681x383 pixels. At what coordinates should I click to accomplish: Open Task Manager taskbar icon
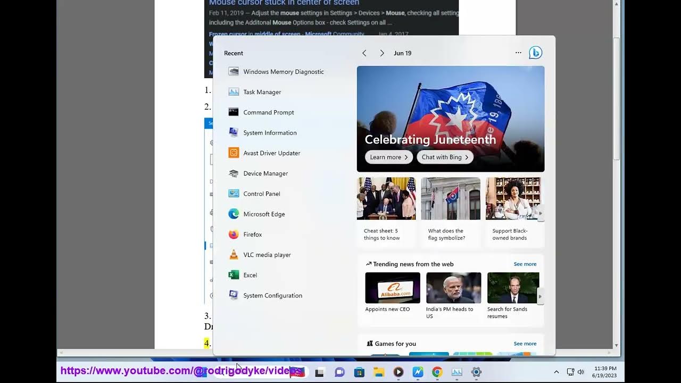click(456, 372)
